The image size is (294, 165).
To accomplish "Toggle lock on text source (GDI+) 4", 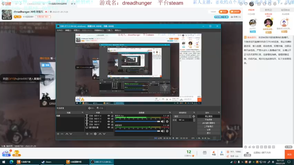I will click(x=112, y=116).
